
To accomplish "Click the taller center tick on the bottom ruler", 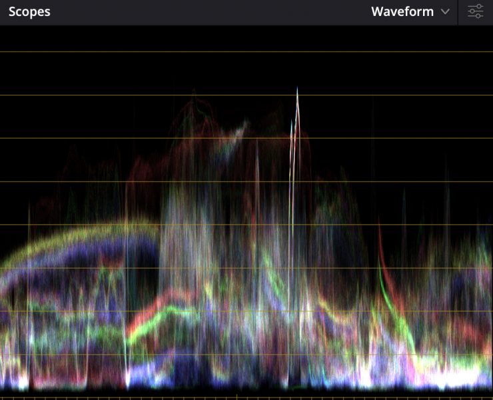I will (237, 396).
